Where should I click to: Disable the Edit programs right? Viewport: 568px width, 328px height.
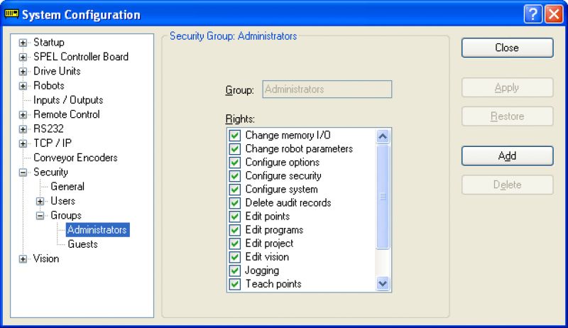coord(235,230)
